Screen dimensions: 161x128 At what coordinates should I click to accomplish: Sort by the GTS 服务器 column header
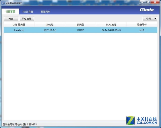click(19, 25)
